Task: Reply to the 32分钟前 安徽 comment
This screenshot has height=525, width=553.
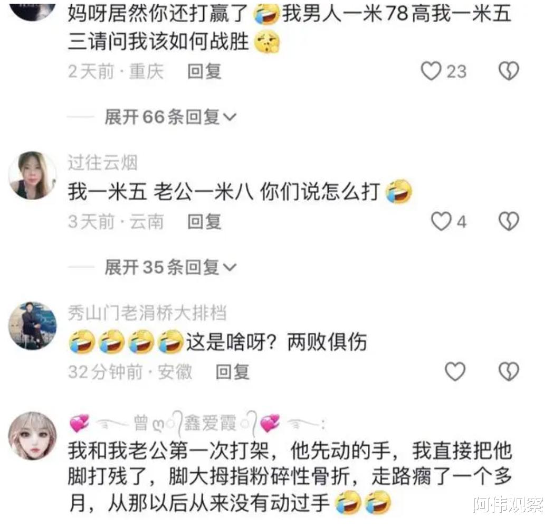Action: [x=232, y=372]
